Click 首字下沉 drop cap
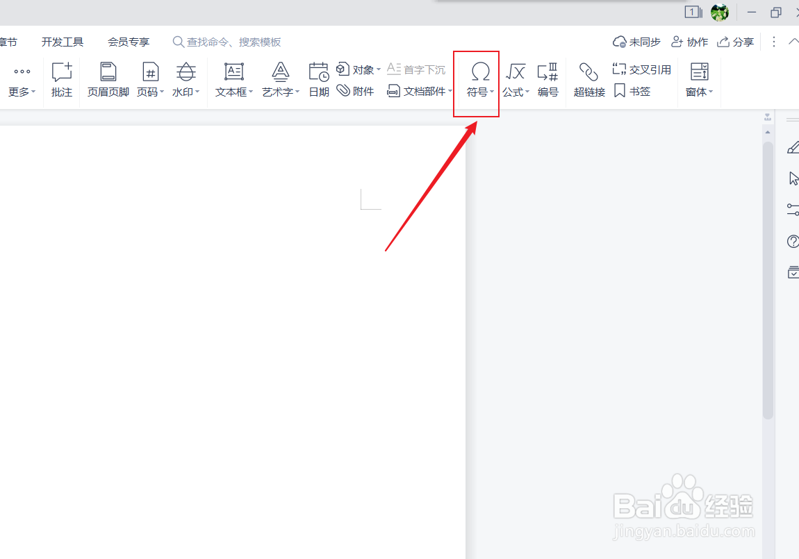Screen dimensions: 799x559 coord(415,69)
